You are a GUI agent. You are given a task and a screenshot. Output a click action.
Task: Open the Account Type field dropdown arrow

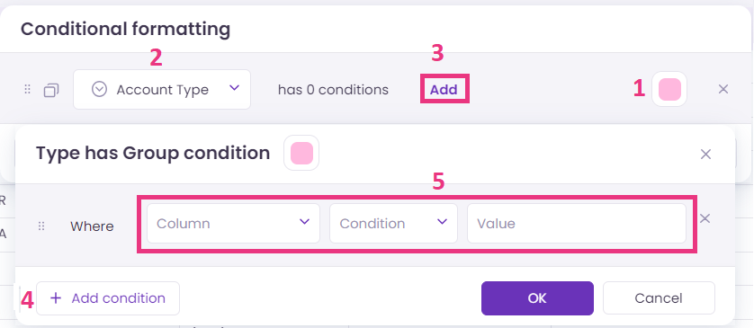[x=234, y=88]
